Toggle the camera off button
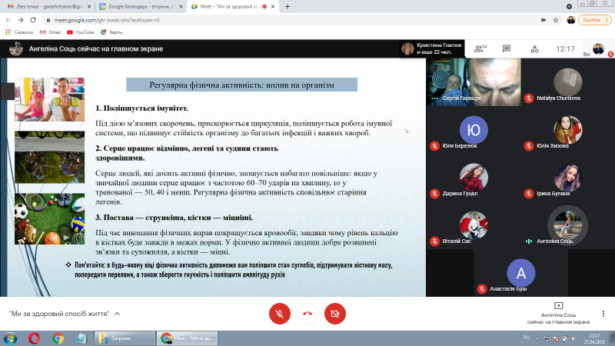 [x=335, y=314]
